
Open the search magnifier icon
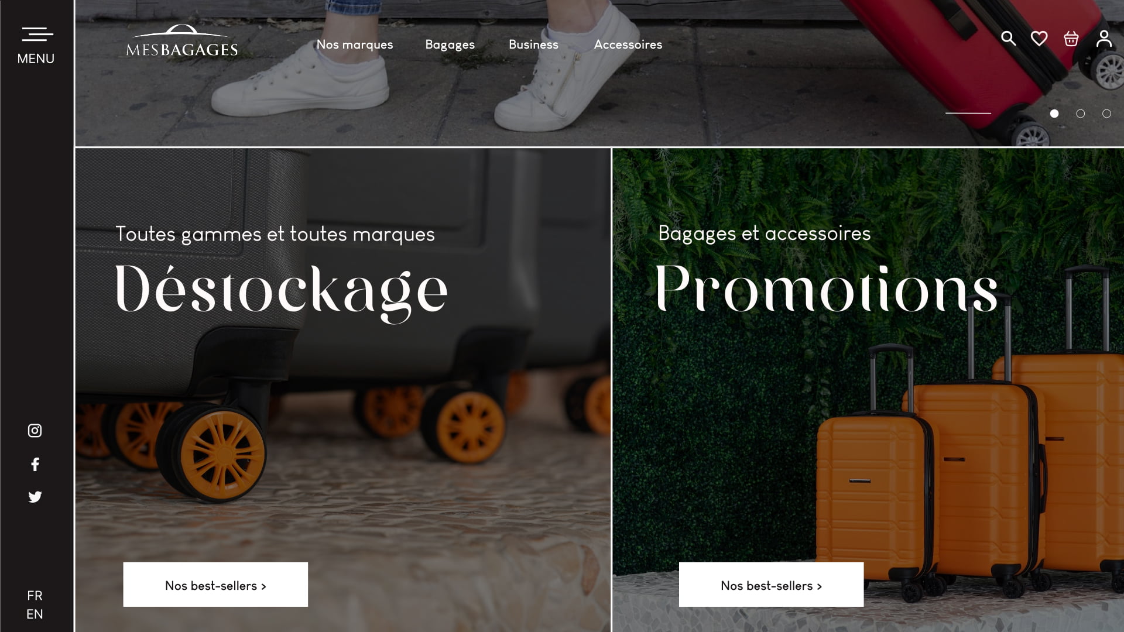point(1008,39)
